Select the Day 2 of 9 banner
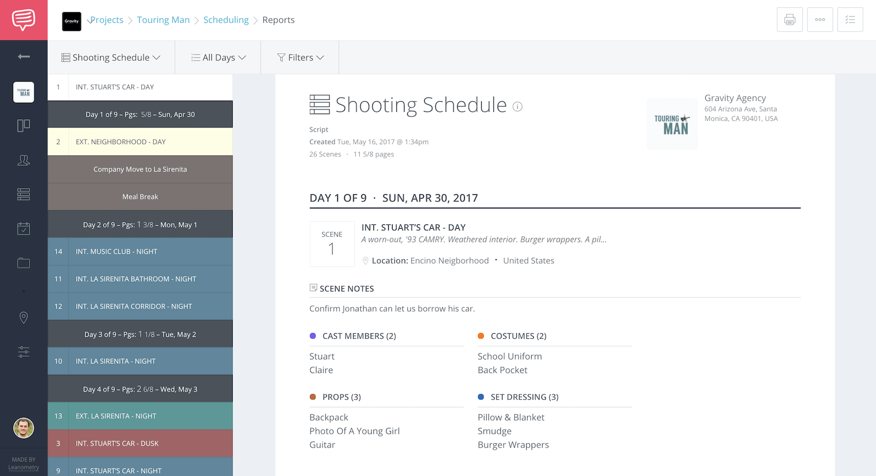The width and height of the screenshot is (876, 476). coord(140,224)
